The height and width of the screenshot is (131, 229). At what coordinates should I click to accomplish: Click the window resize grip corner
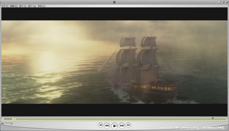[227, 129]
